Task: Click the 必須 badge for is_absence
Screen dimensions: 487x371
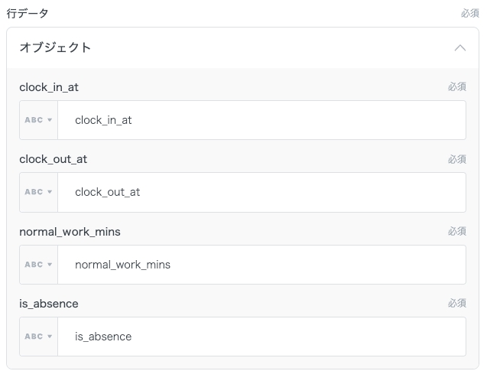Action: click(456, 304)
